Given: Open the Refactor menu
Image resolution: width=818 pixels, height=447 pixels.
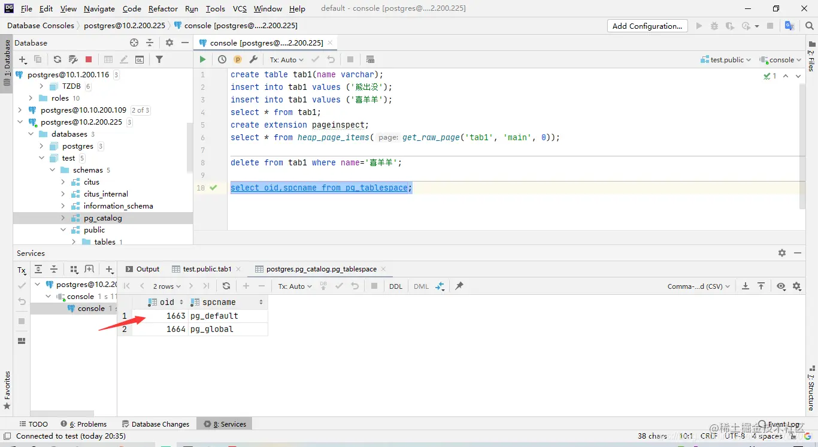Looking at the screenshot, I should 163,8.
